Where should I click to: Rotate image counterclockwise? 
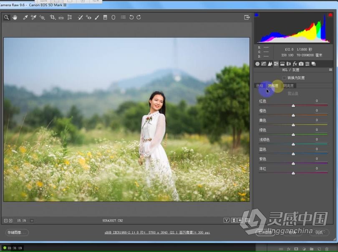click(x=131, y=17)
